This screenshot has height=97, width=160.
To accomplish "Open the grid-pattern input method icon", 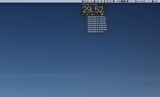I will click(124, 1).
